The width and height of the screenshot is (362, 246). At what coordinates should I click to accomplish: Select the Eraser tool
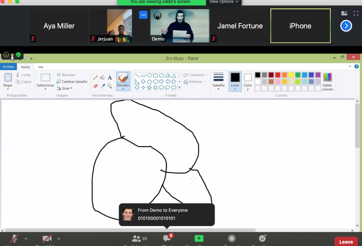pyautogui.click(x=96, y=86)
